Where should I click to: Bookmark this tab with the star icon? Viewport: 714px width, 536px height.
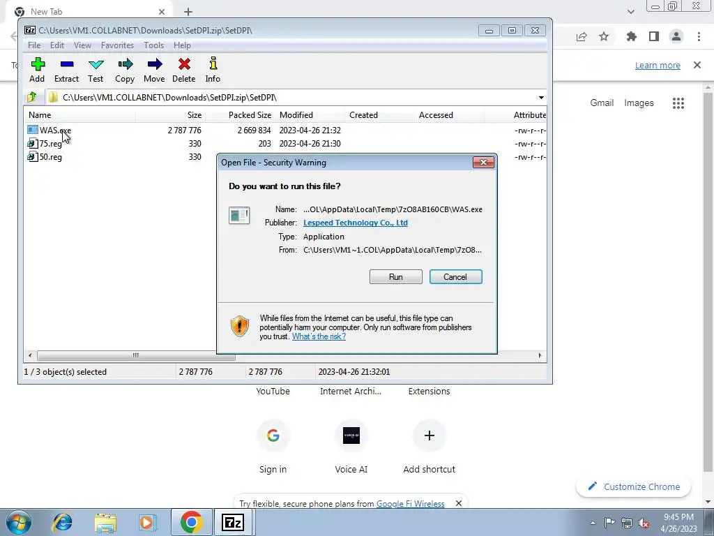click(x=604, y=36)
